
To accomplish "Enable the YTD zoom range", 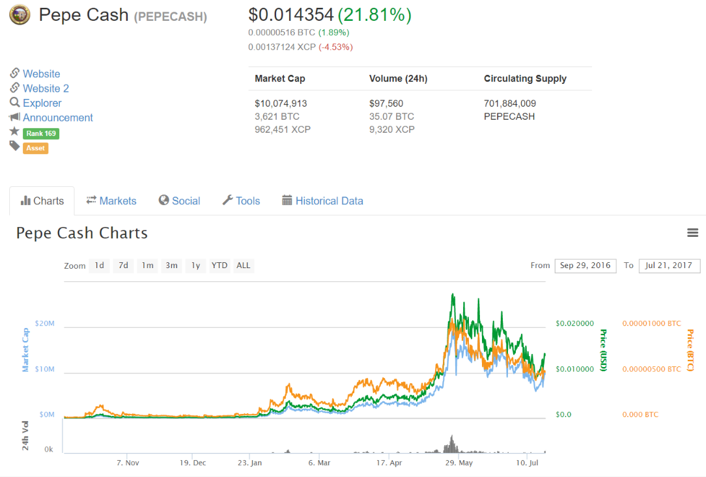I will (219, 266).
